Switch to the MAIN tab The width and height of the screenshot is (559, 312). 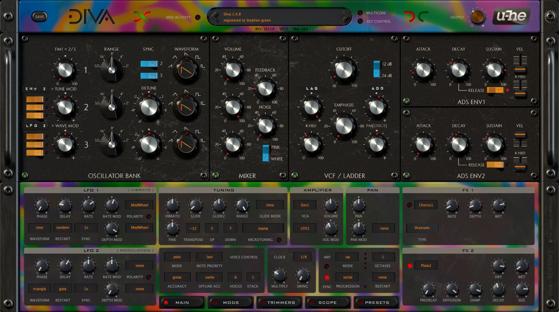coord(182,302)
